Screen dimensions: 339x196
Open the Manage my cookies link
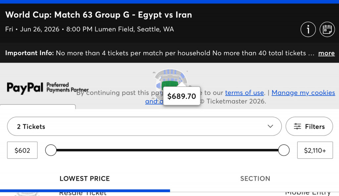(x=303, y=93)
